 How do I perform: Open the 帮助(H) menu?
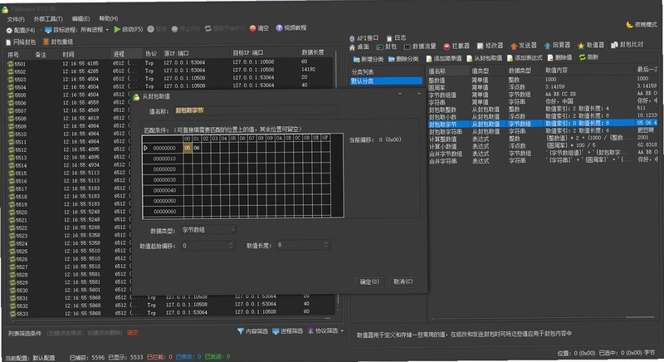pos(109,18)
